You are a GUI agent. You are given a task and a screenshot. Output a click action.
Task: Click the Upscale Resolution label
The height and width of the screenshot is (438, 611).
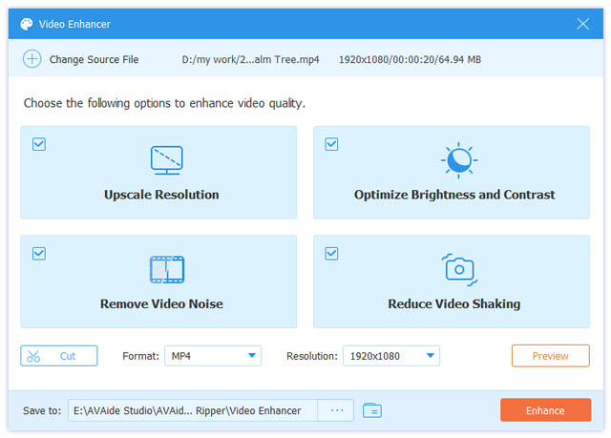pyautogui.click(x=161, y=195)
